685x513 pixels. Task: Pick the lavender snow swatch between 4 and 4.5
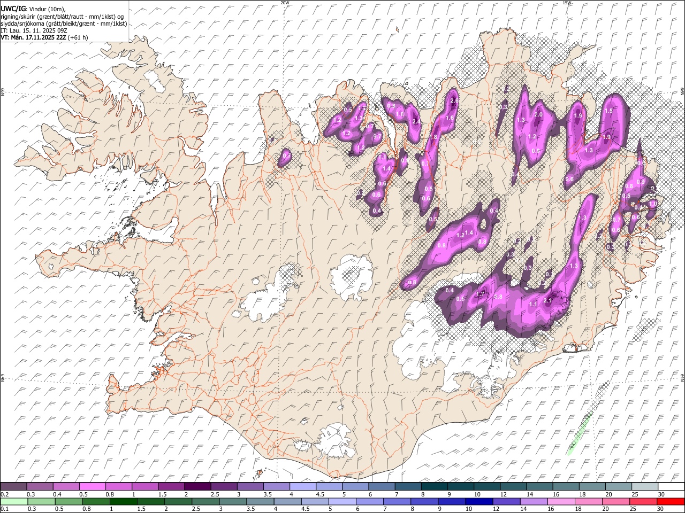[x=302, y=487]
